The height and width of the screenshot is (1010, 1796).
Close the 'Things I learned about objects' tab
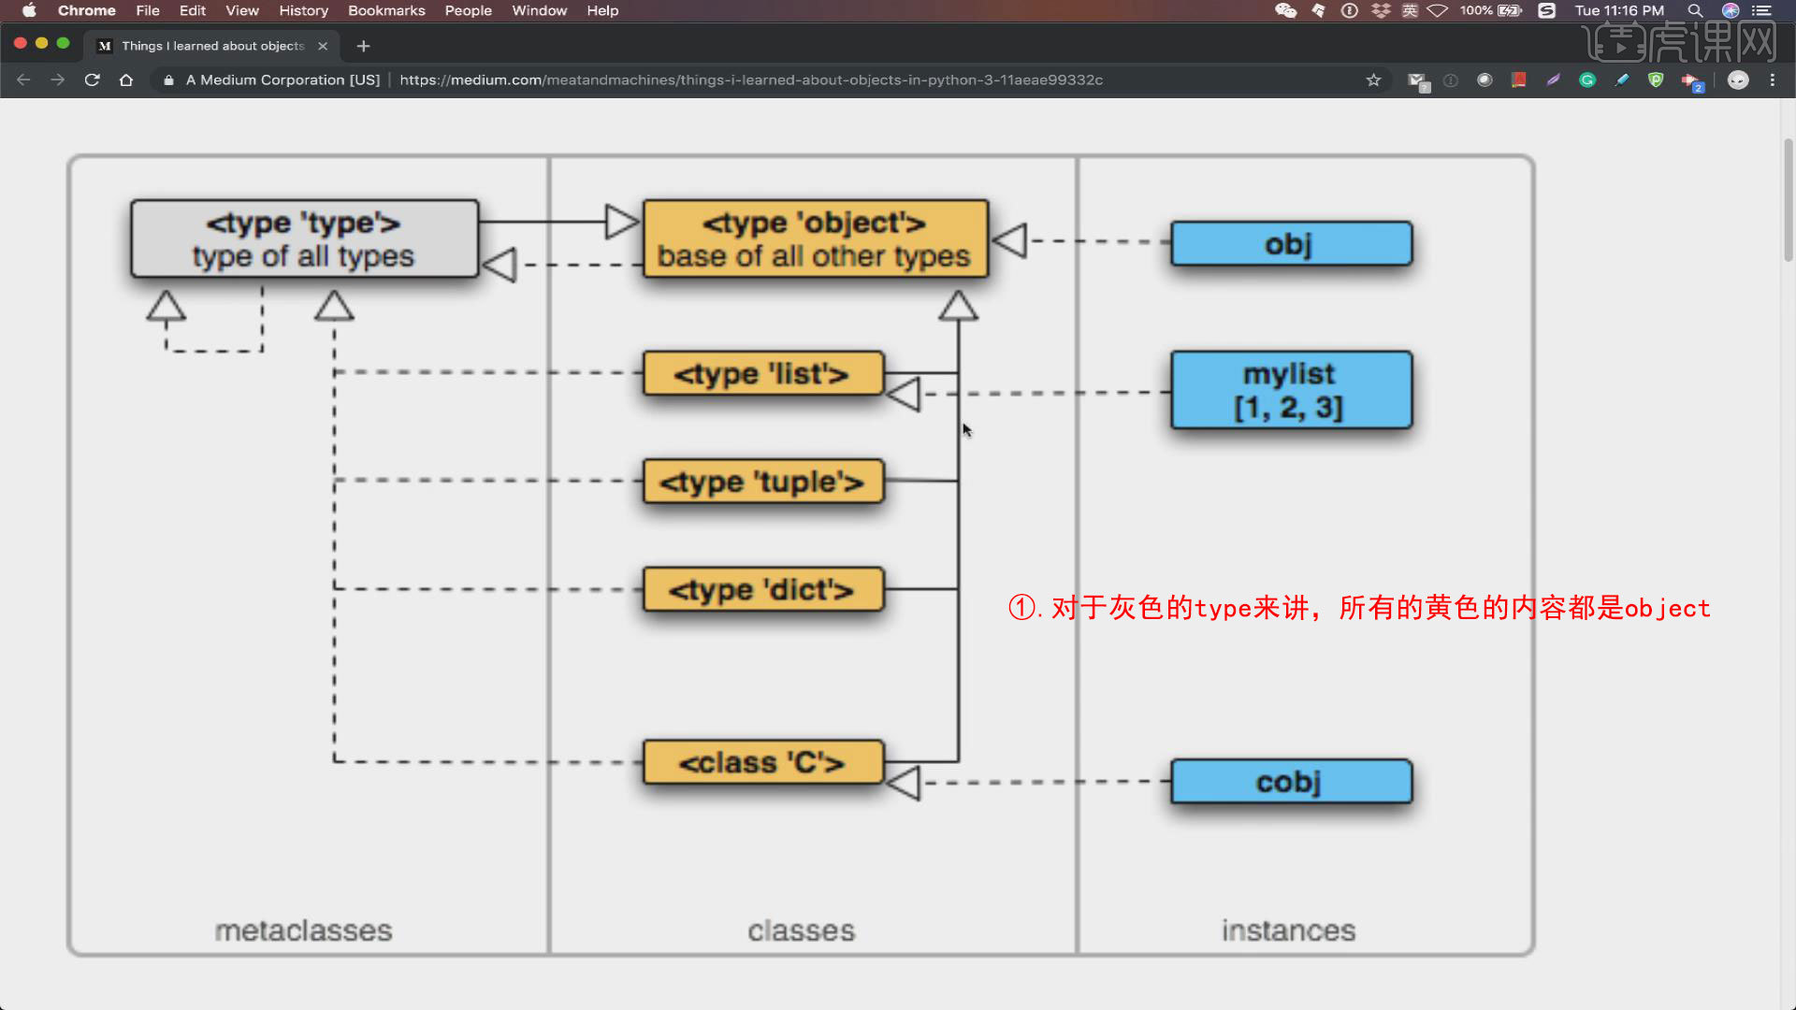click(x=323, y=46)
